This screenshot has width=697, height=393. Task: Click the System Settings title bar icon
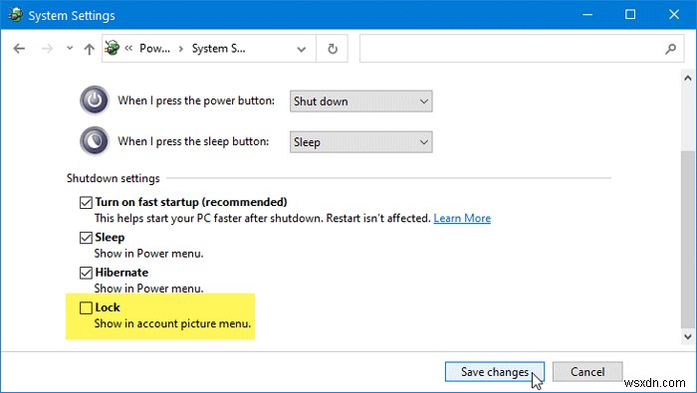(x=16, y=15)
